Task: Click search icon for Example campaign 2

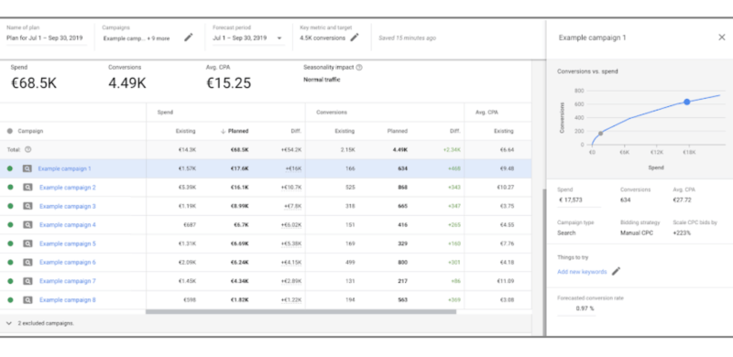Action: coord(27,188)
